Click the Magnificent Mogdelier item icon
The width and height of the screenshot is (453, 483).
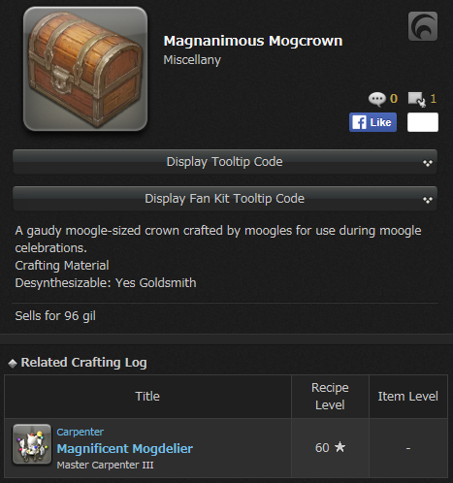32,444
